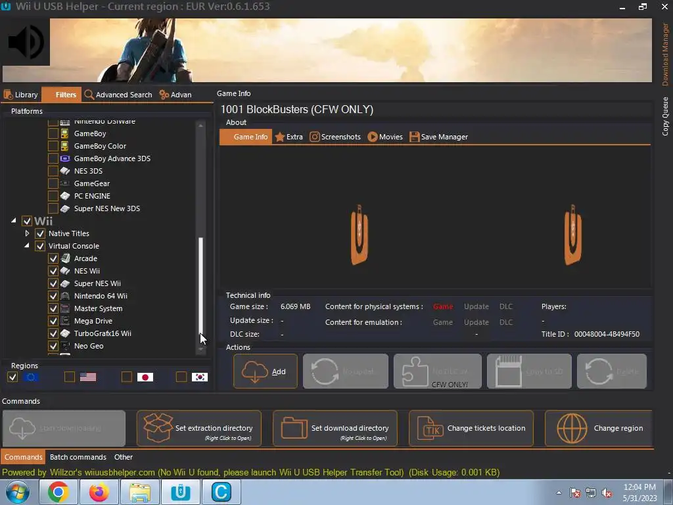The height and width of the screenshot is (505, 673).
Task: Enable the USA region checkbox
Action: click(70, 377)
